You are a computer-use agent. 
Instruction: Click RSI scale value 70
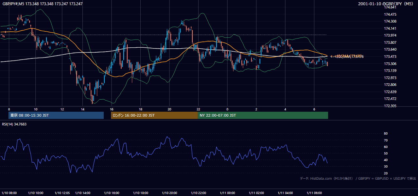click(386, 140)
